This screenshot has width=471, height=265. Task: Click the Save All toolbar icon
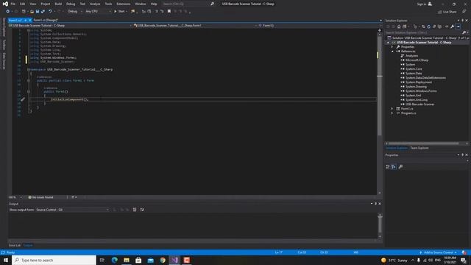point(43,12)
